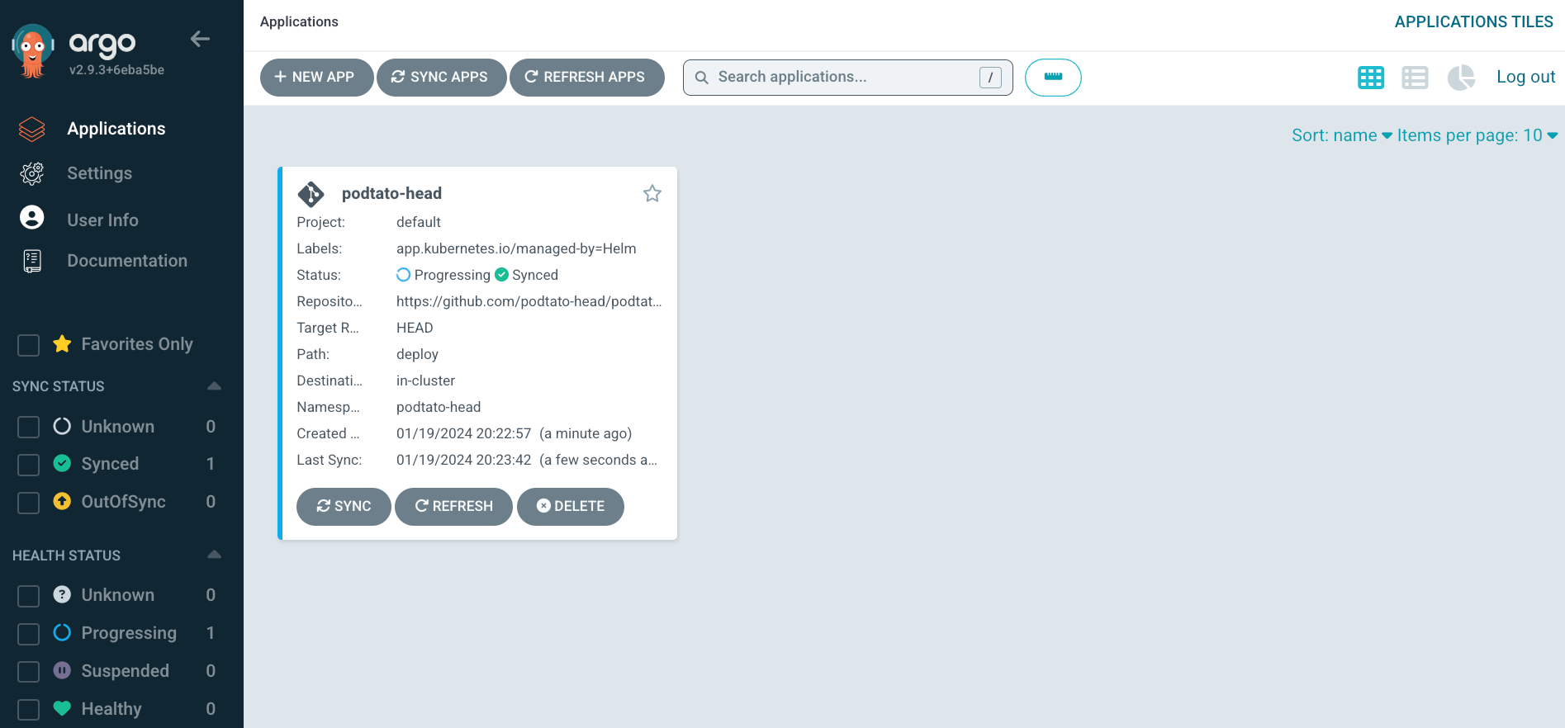Image resolution: width=1565 pixels, height=728 pixels.
Task: Collapse the SYNC STATUS section
Action: pos(214,386)
